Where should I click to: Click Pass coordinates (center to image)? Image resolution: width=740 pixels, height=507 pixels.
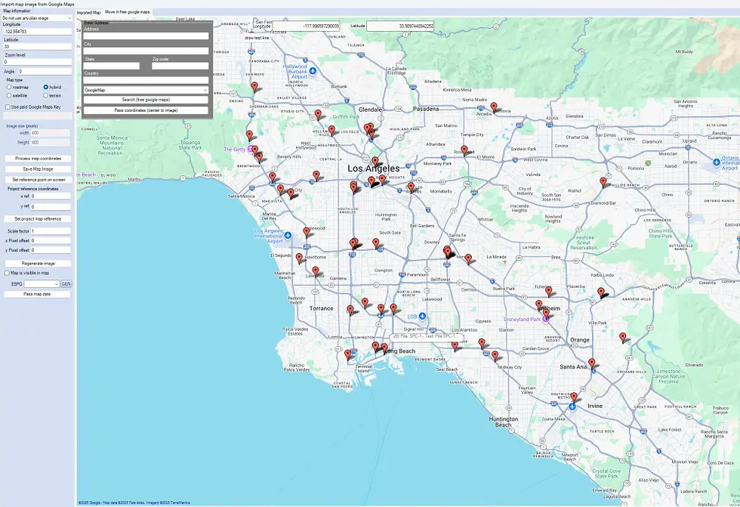tap(146, 110)
